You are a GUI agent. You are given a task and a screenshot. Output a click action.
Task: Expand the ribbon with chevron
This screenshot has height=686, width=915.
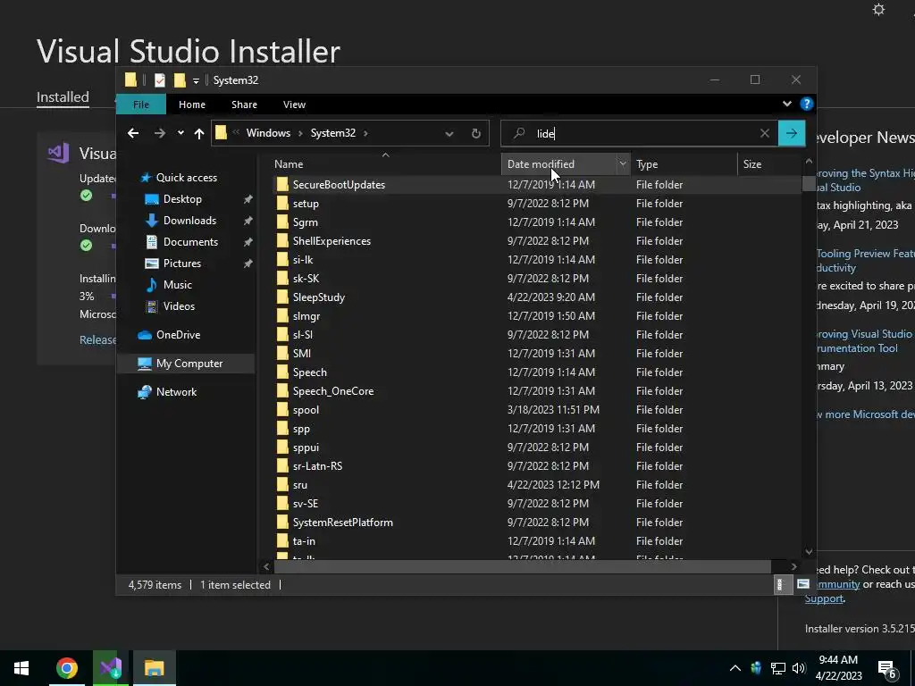point(786,104)
